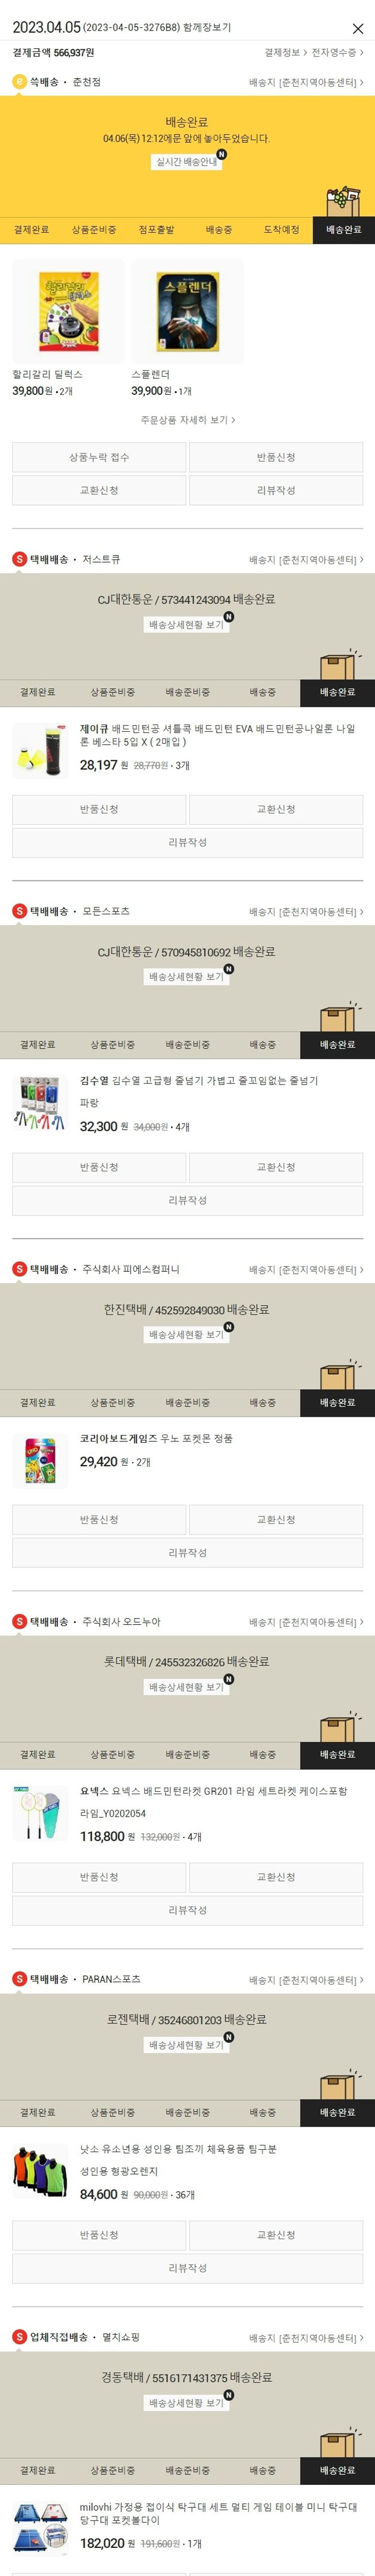Open 배송지 link for 멸치쇼핑 shipment

306,2338
